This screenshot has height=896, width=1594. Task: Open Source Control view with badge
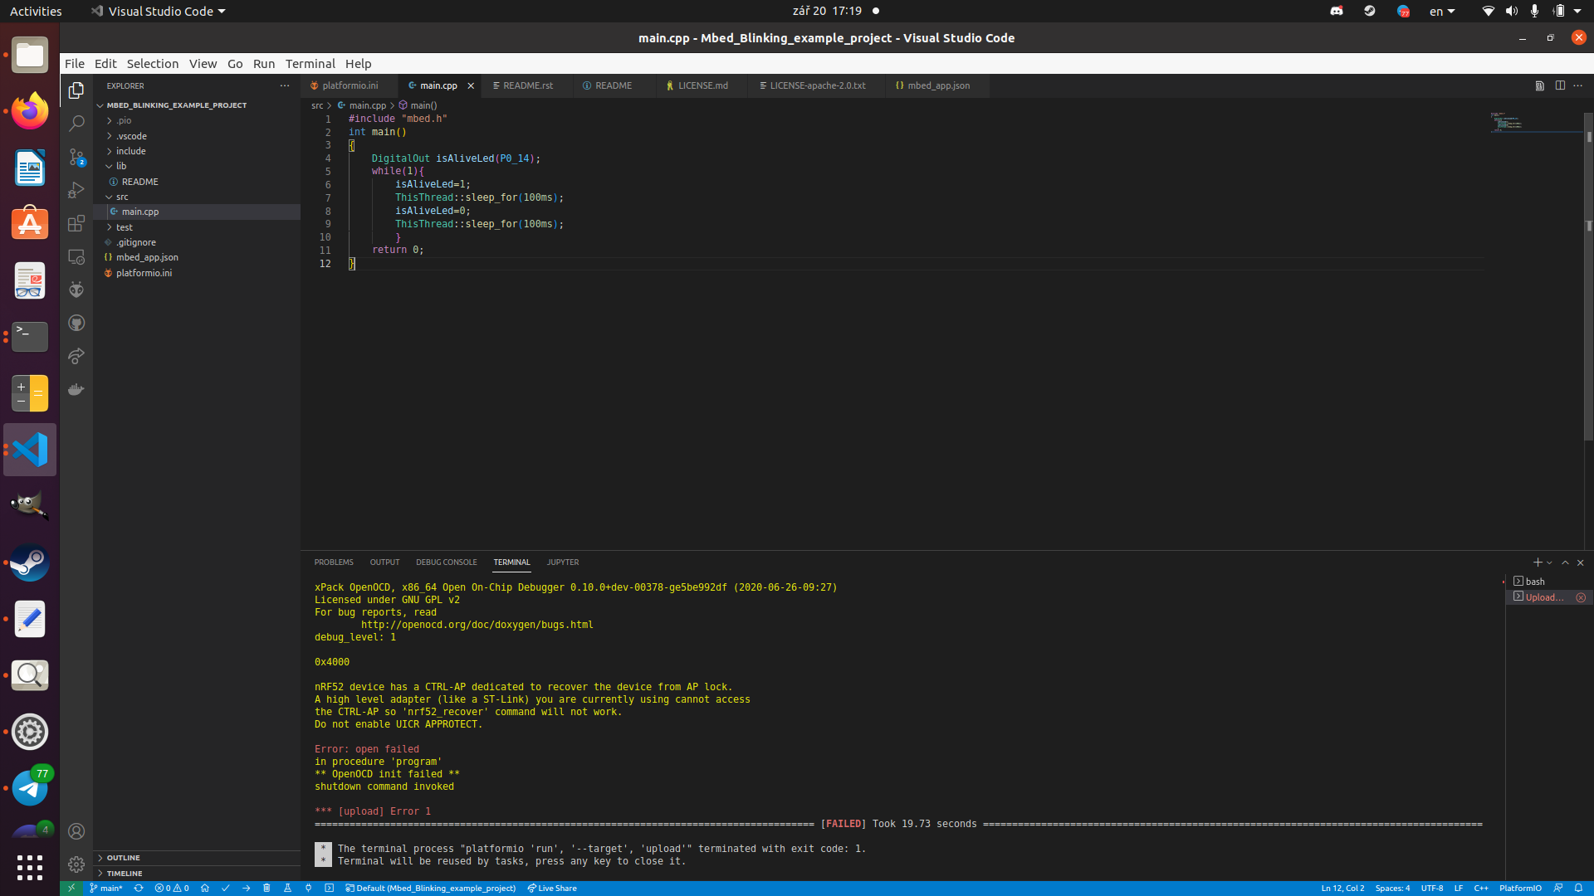(76, 157)
